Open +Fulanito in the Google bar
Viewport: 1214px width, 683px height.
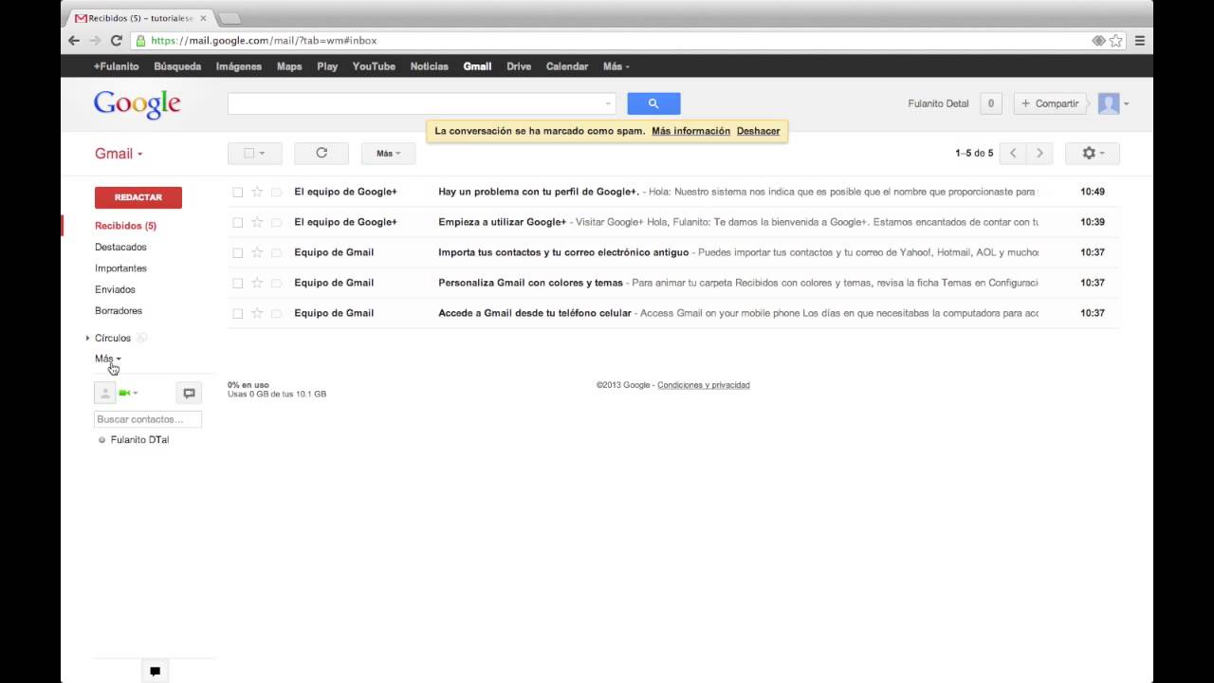click(x=116, y=66)
